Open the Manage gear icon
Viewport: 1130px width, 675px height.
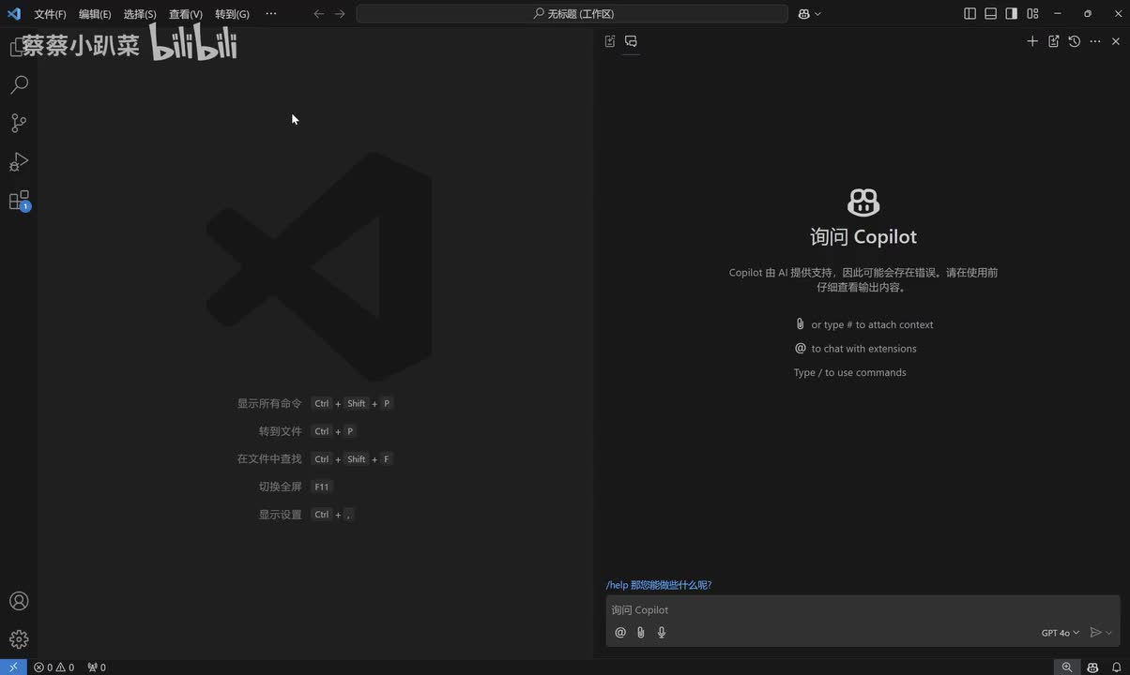coord(19,639)
